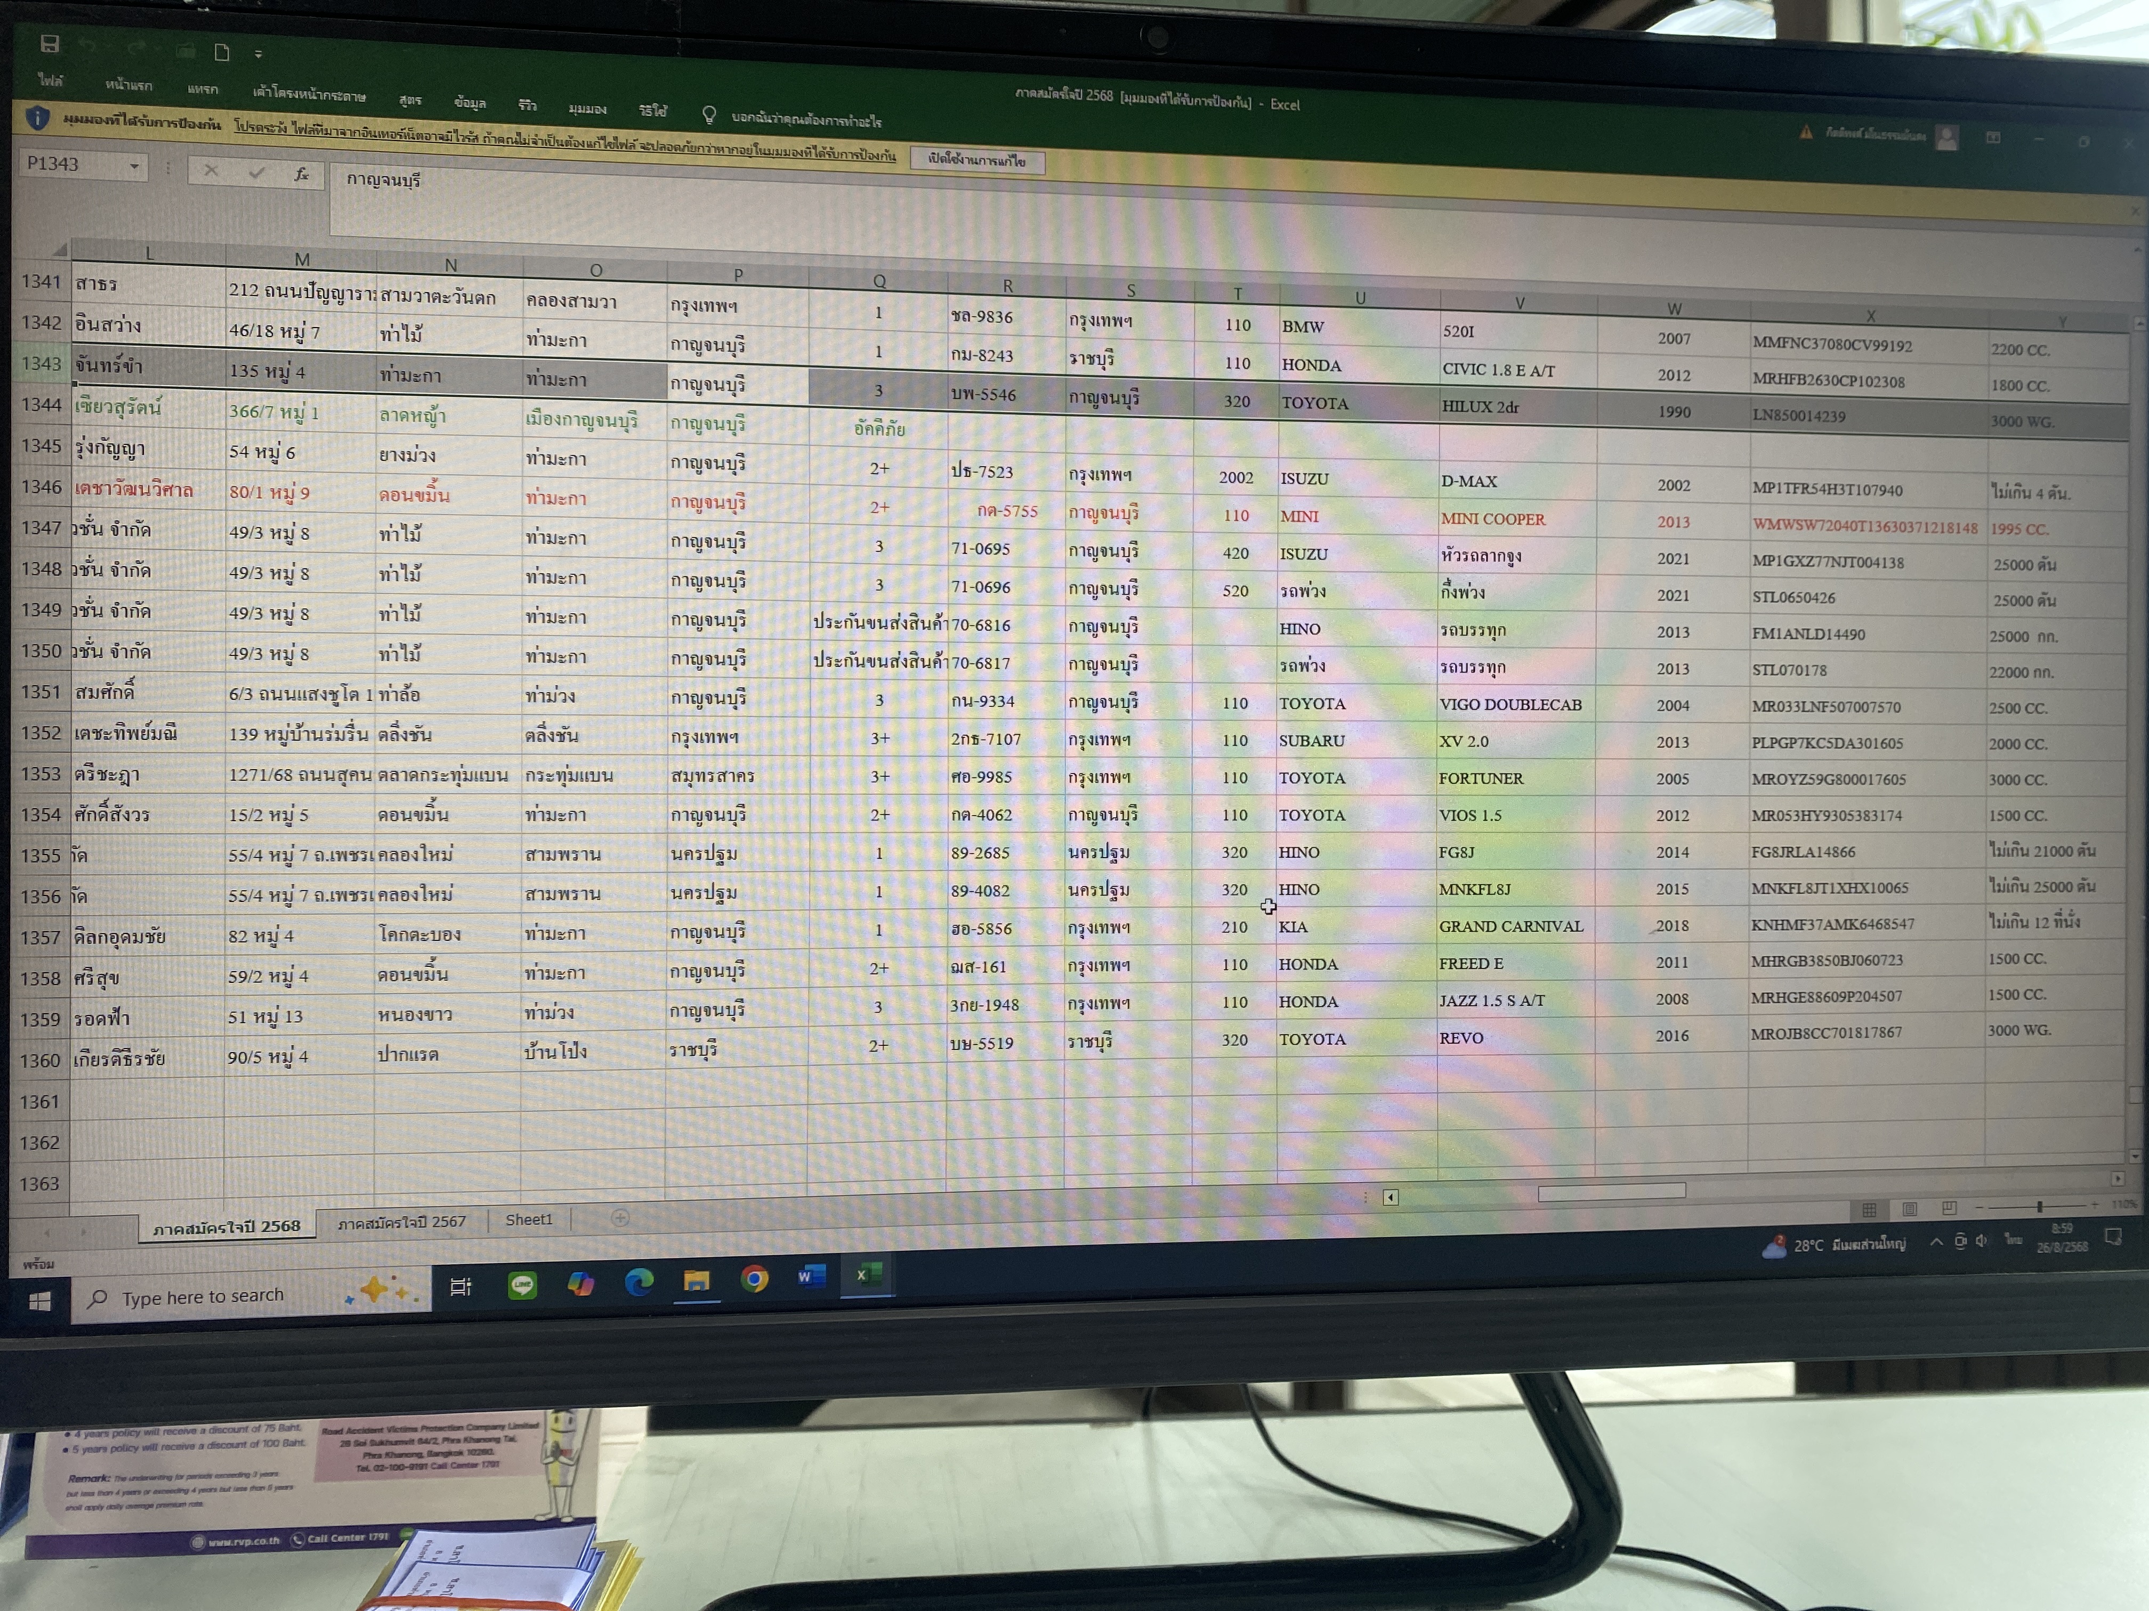This screenshot has width=2149, height=1611.
Task: Open the LINE app from the taskbar
Action: pyautogui.click(x=523, y=1287)
